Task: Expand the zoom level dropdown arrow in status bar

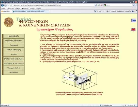Action: coord(134,105)
